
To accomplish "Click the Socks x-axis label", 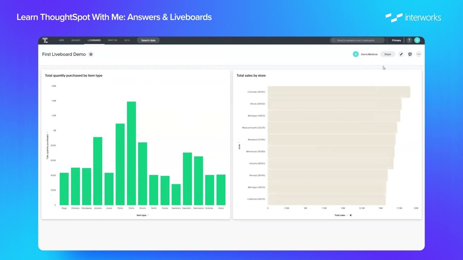I will tap(165, 208).
